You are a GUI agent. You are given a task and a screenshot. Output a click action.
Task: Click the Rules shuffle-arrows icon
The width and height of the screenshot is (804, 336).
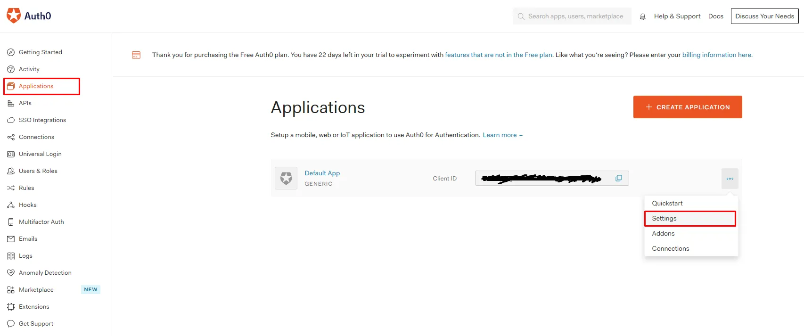click(x=11, y=188)
